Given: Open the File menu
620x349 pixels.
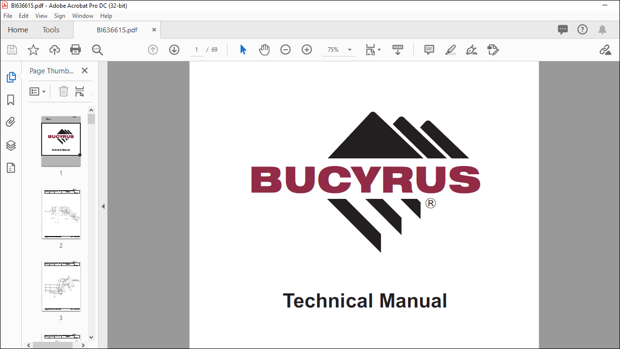Looking at the screenshot, I should point(8,16).
